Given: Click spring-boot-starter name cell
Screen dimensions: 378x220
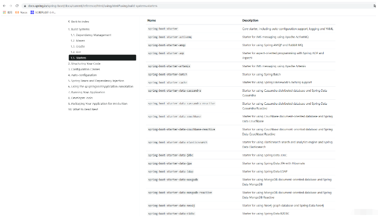Looking at the screenshot, I should [163, 29].
